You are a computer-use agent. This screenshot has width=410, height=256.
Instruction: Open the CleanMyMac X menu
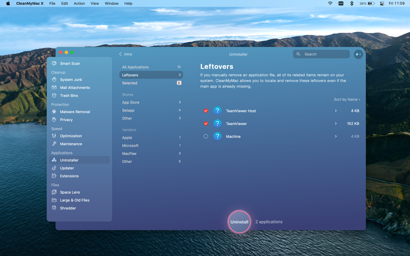30,3
